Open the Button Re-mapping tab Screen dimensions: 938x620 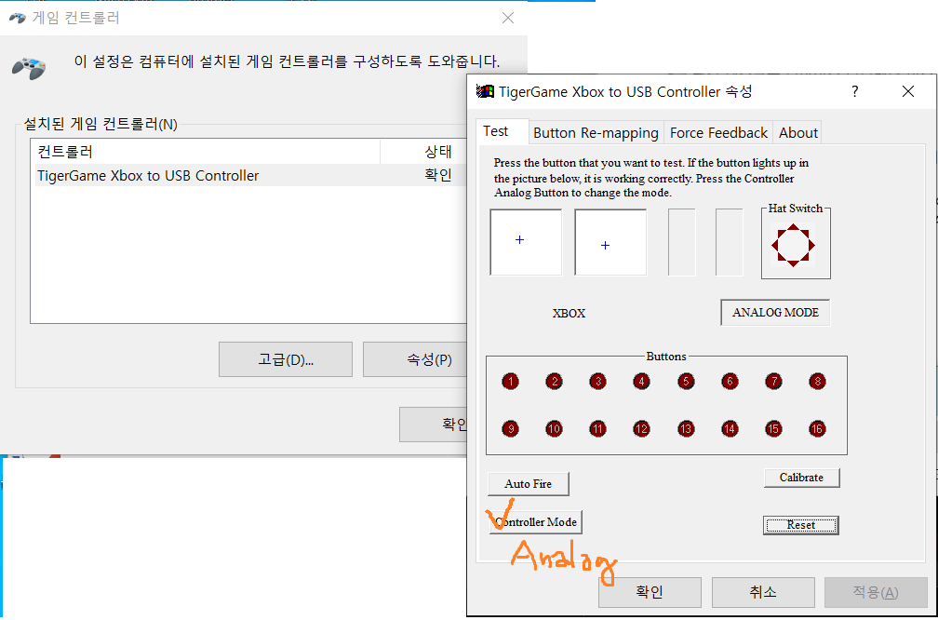[596, 133]
